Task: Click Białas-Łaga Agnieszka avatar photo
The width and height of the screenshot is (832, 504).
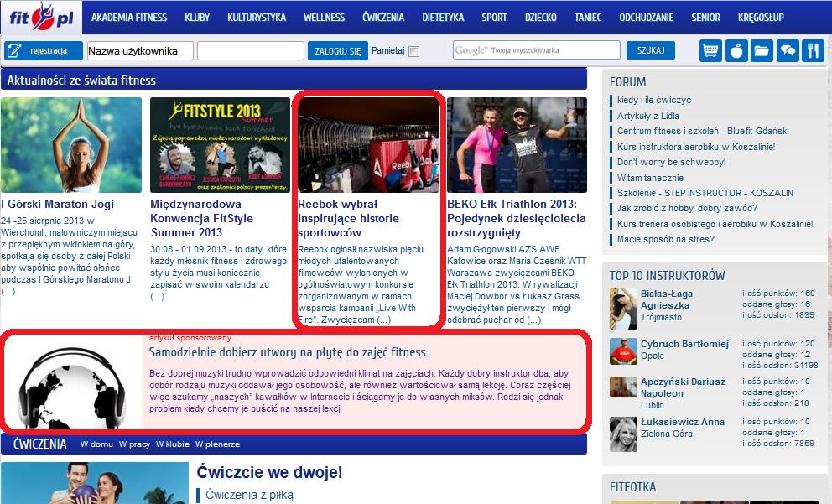Action: coord(623,309)
